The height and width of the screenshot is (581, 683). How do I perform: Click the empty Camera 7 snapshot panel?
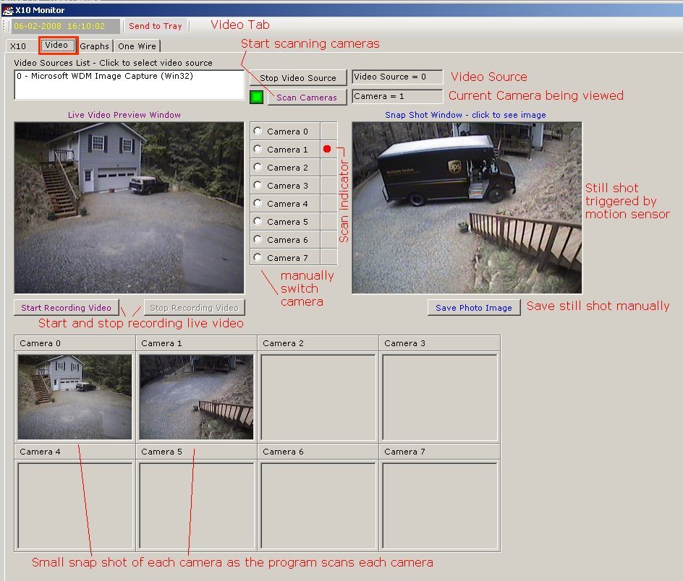click(x=439, y=506)
